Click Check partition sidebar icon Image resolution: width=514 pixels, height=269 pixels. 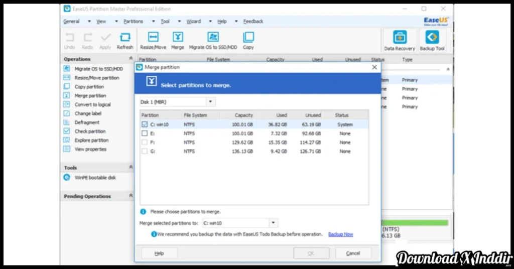67,131
